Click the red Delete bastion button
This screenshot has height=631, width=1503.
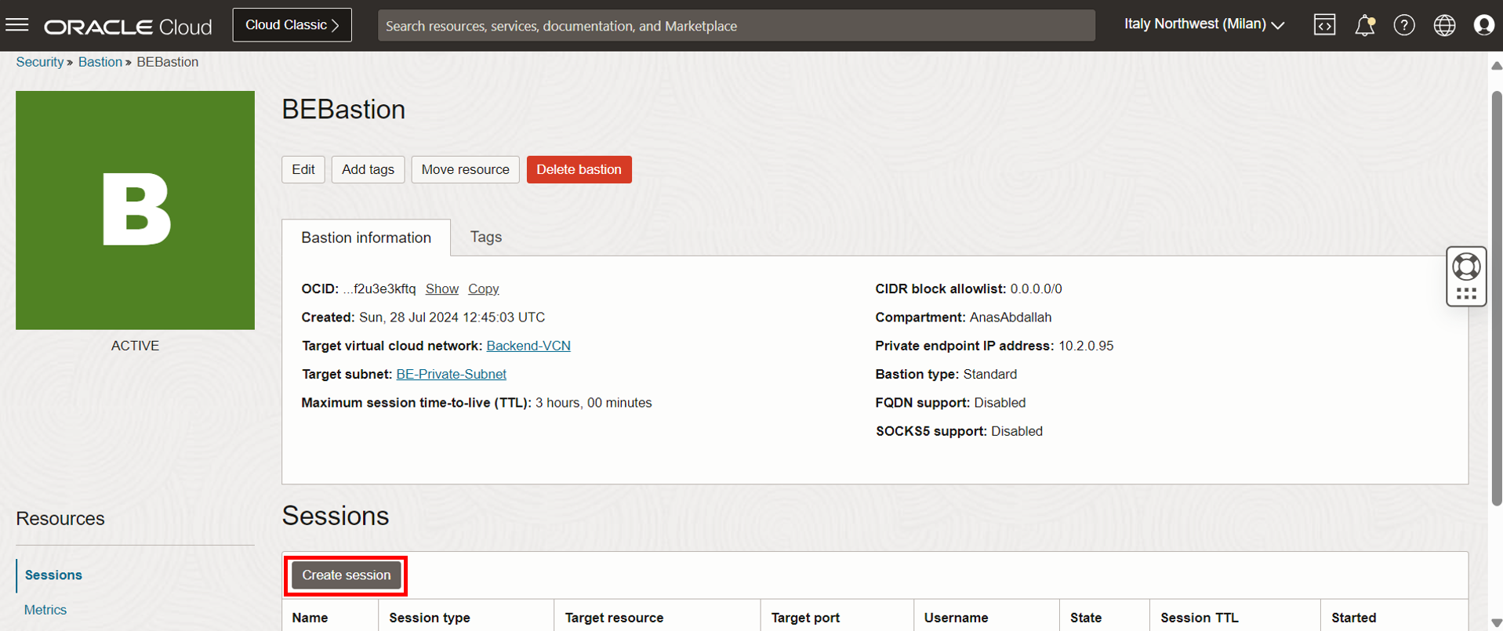pyautogui.click(x=579, y=169)
